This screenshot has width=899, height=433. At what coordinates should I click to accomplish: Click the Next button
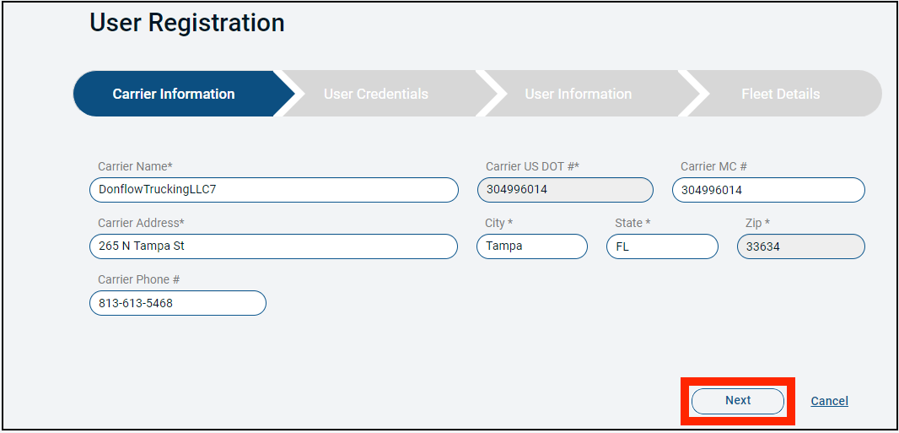coord(738,401)
